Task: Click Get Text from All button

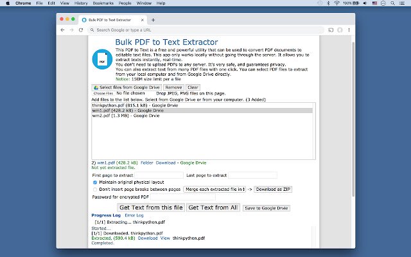Action: 213,208
